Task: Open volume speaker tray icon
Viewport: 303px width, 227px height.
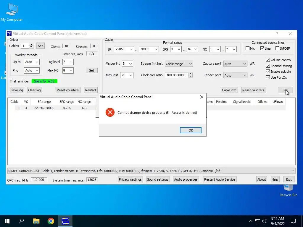Action: click(x=265, y=221)
